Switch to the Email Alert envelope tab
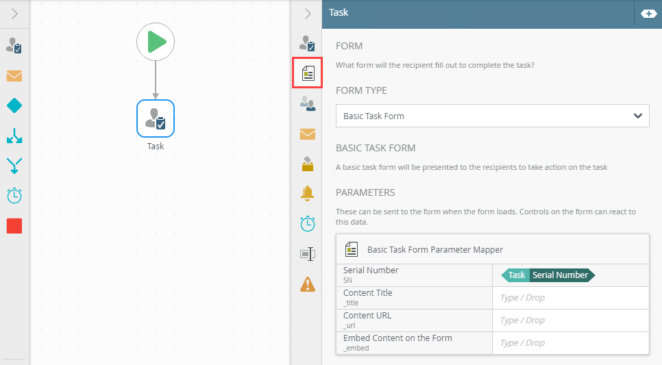 (x=308, y=134)
